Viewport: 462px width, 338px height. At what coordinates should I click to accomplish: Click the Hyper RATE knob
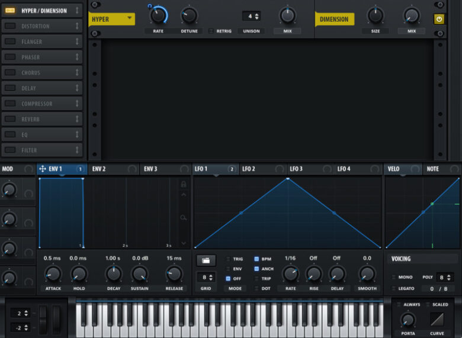pos(158,15)
